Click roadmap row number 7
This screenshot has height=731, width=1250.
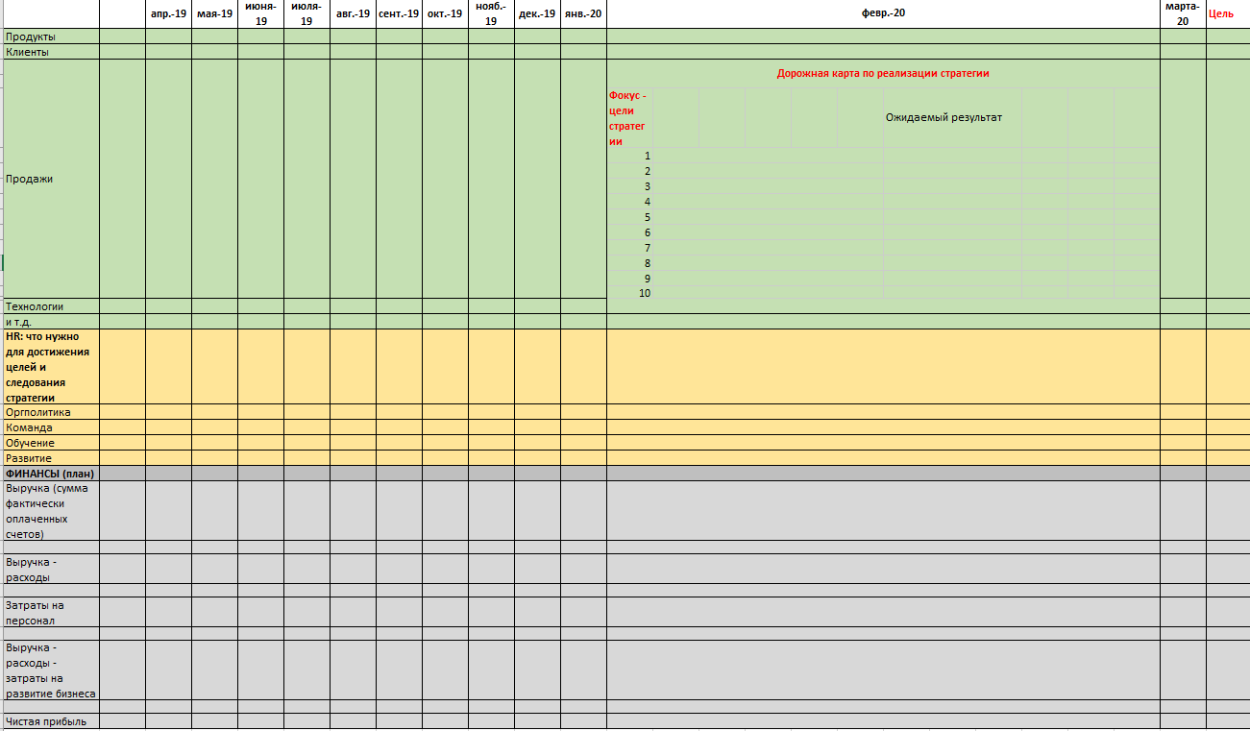(x=629, y=248)
